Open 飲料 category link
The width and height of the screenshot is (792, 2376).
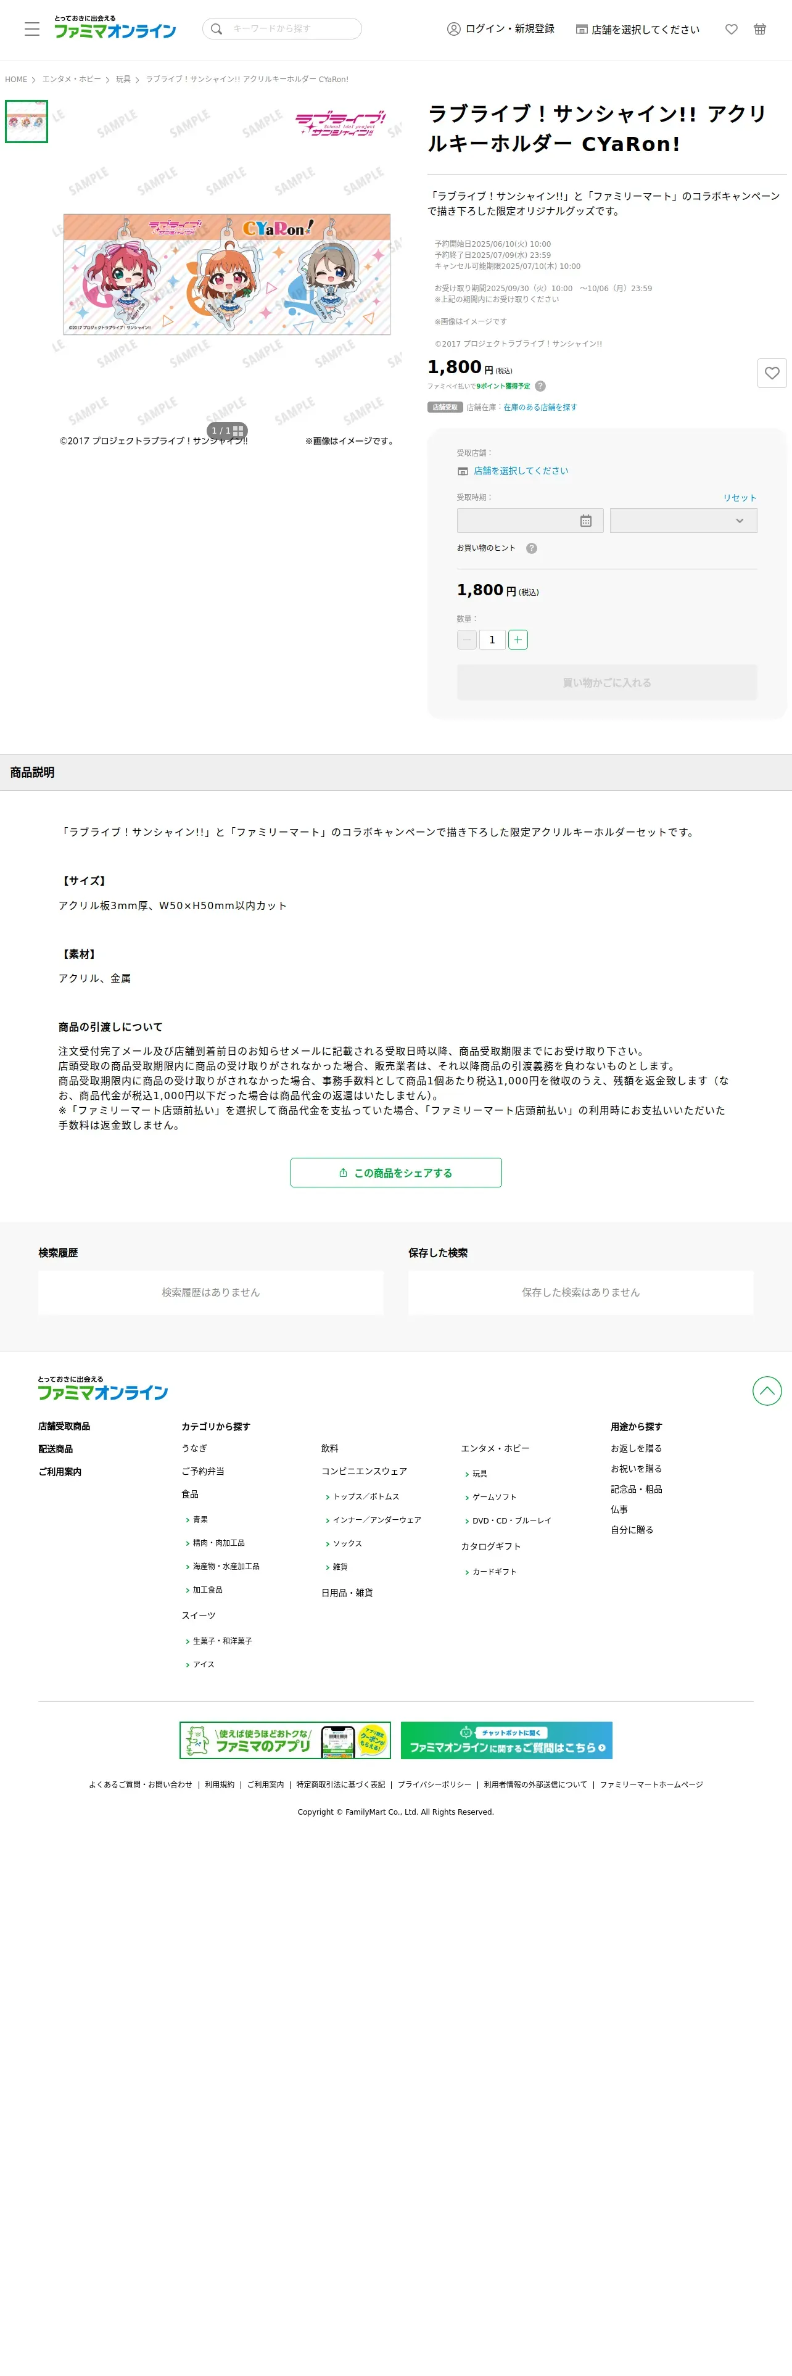[x=330, y=1448]
